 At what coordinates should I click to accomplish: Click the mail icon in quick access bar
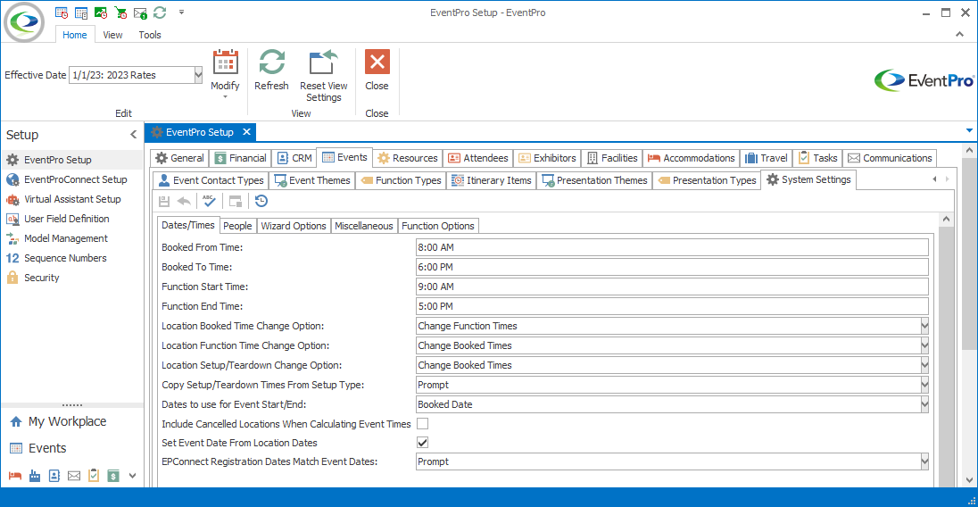(x=140, y=12)
